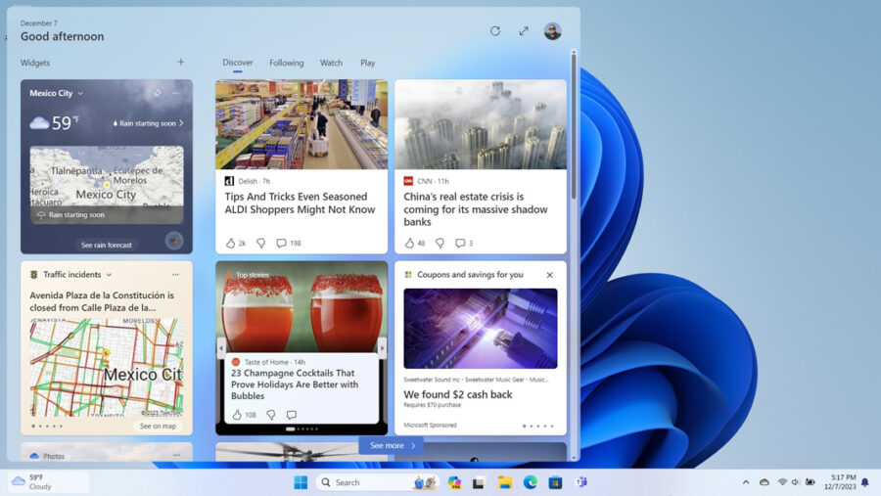The height and width of the screenshot is (496, 881).
Task: Click See rain forecast button
Action: (106, 245)
